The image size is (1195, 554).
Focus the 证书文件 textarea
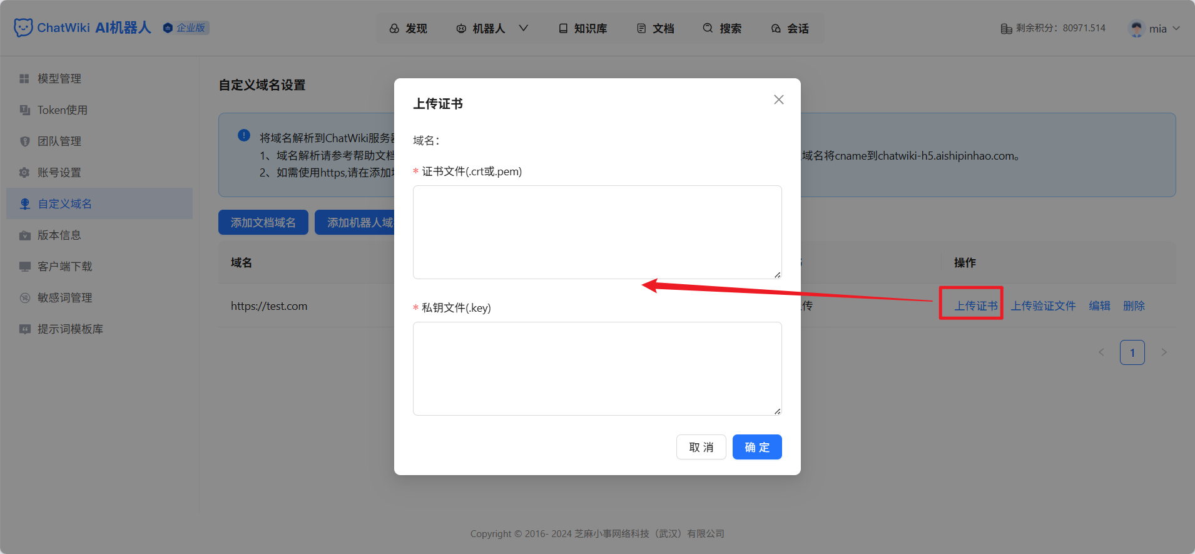(597, 232)
